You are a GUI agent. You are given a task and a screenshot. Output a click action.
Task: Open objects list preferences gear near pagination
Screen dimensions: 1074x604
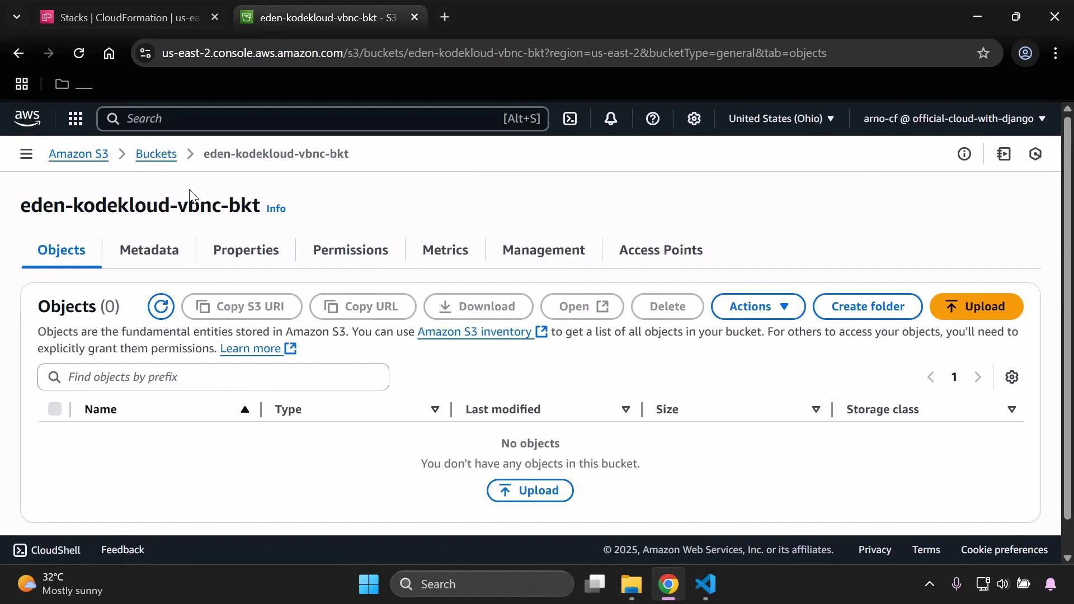[1012, 376]
